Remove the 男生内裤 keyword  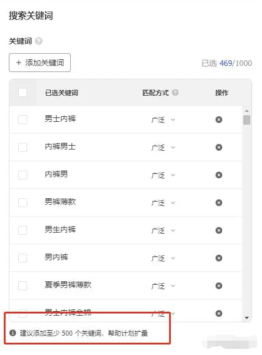pos(218,230)
